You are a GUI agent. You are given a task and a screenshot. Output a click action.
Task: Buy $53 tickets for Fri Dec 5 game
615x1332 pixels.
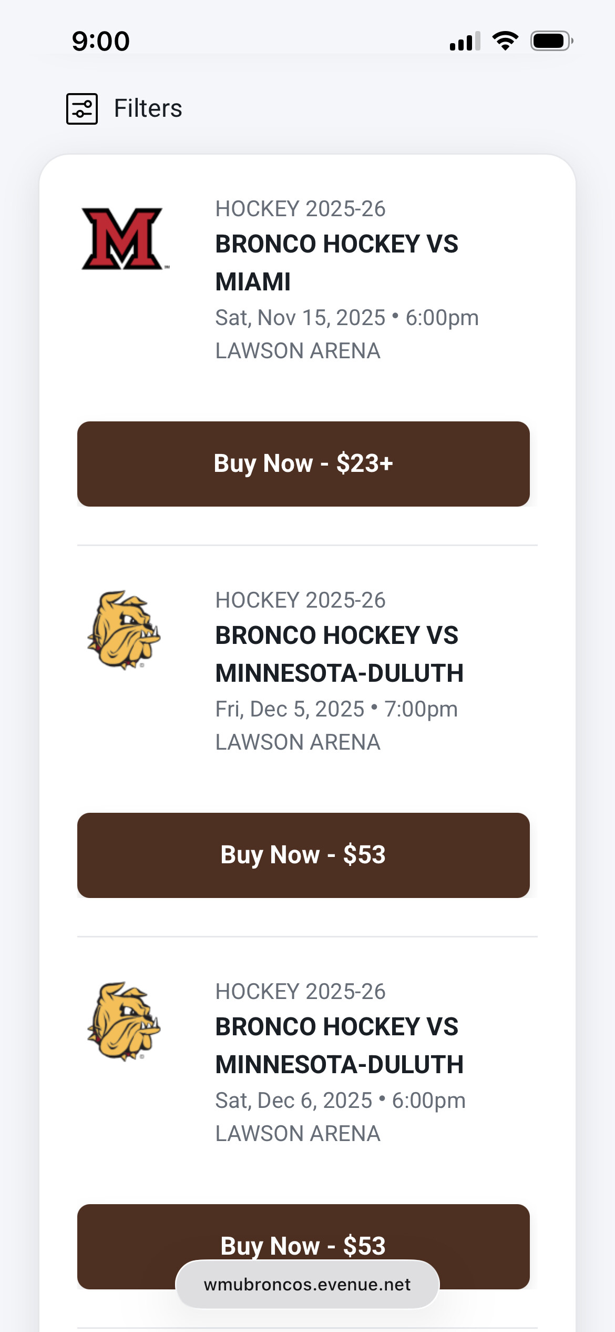303,855
